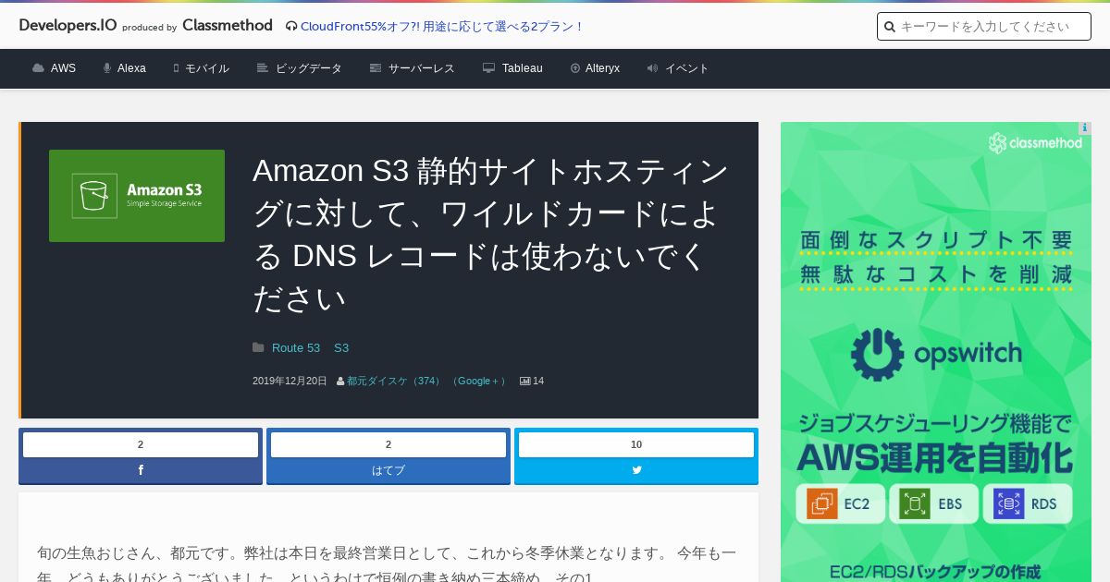The width and height of the screenshot is (1110, 582).
Task: Click the author person icon
Action: [x=340, y=381]
